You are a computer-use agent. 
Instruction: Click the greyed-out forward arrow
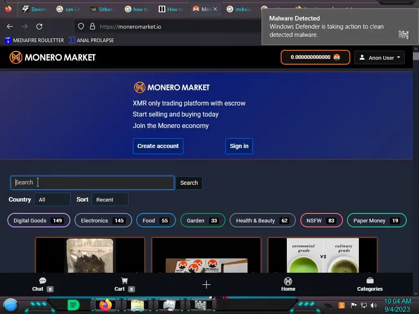click(25, 27)
